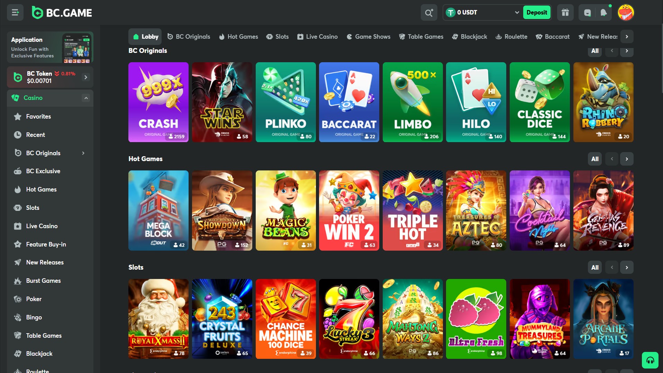Open the Plinko game tile
The height and width of the screenshot is (373, 663).
285,102
